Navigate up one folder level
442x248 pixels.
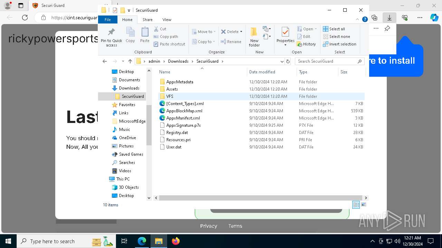(130, 61)
